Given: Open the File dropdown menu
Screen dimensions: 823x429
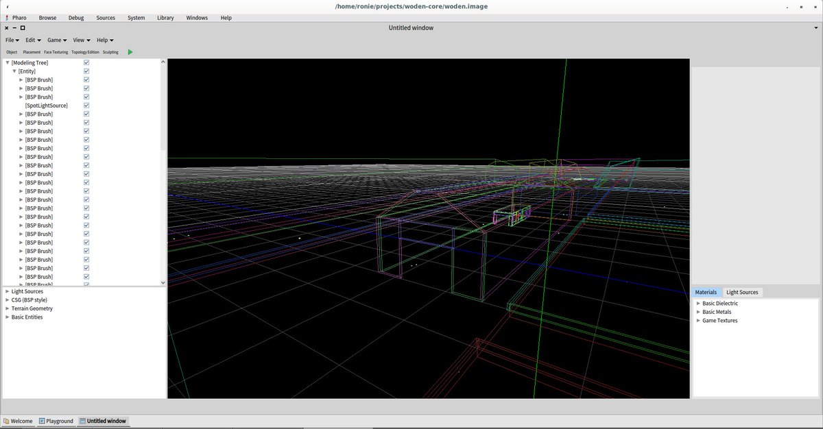Looking at the screenshot, I should [x=12, y=40].
